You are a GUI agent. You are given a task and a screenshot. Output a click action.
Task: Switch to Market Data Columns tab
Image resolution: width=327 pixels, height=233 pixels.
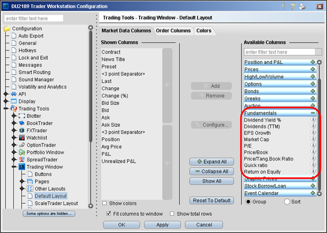pyautogui.click(x=126, y=31)
